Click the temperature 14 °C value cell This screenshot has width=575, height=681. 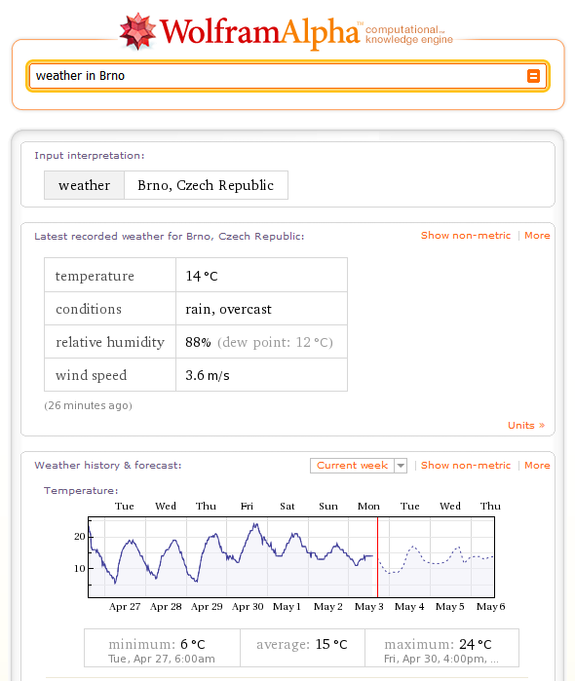(x=261, y=276)
